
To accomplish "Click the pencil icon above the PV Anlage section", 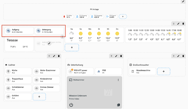I will point(183,2).
